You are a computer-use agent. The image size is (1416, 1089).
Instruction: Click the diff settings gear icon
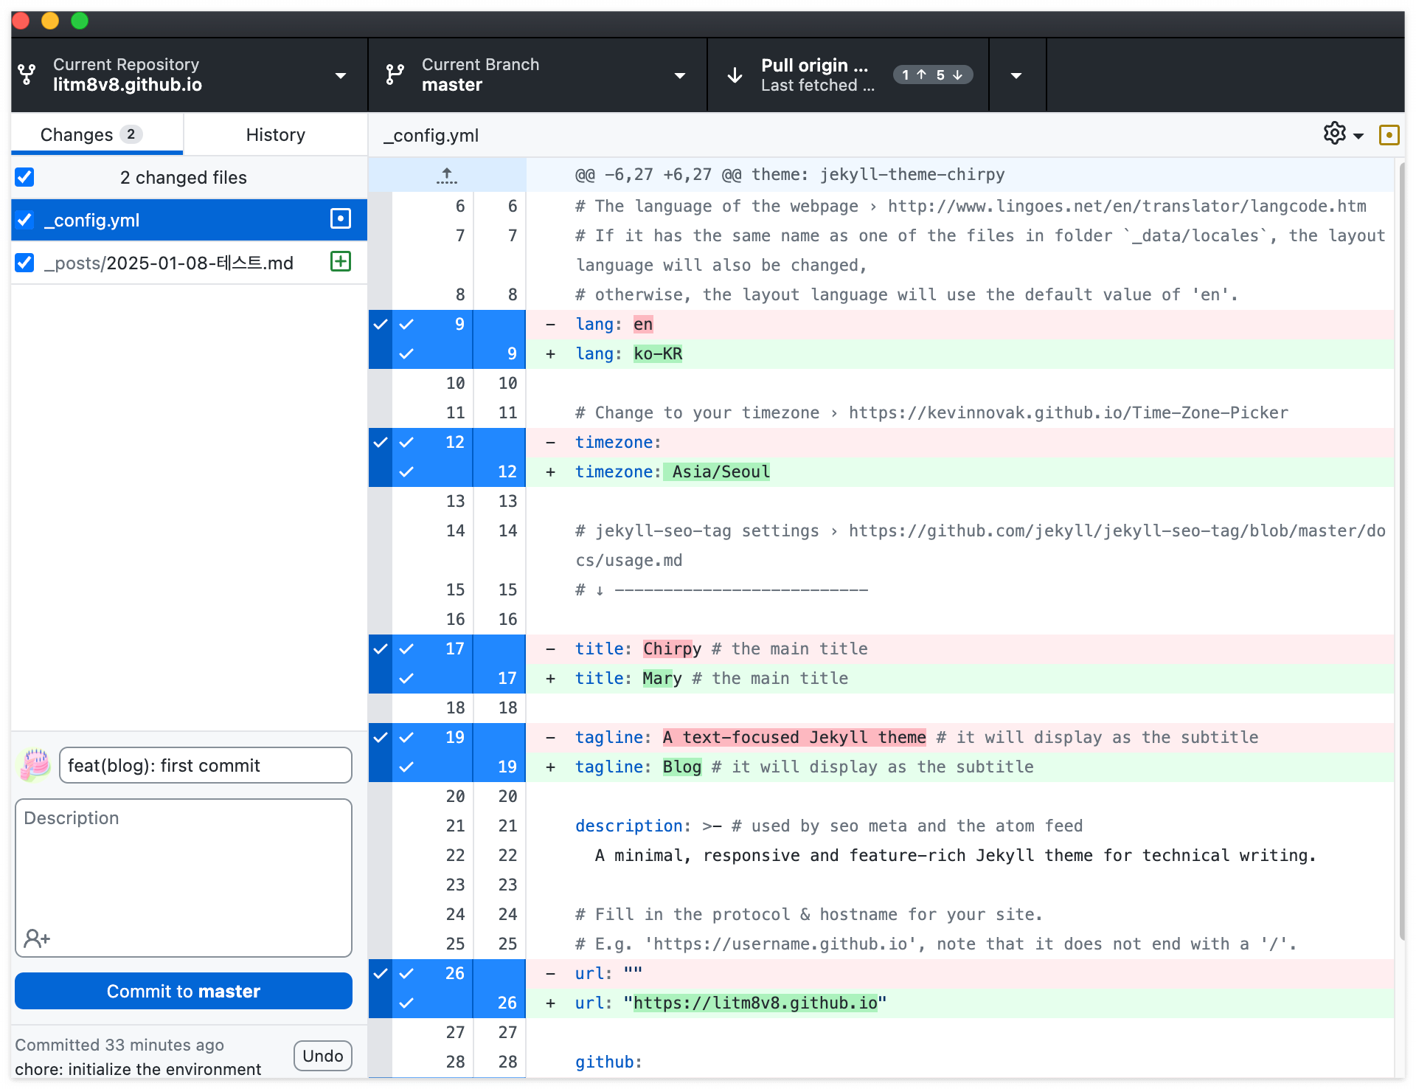tap(1334, 134)
